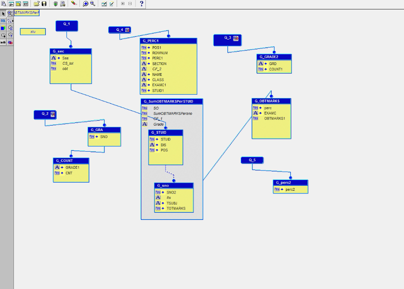Select the Q_1 query object
Viewport: 404px width, 289px height.
67,24
